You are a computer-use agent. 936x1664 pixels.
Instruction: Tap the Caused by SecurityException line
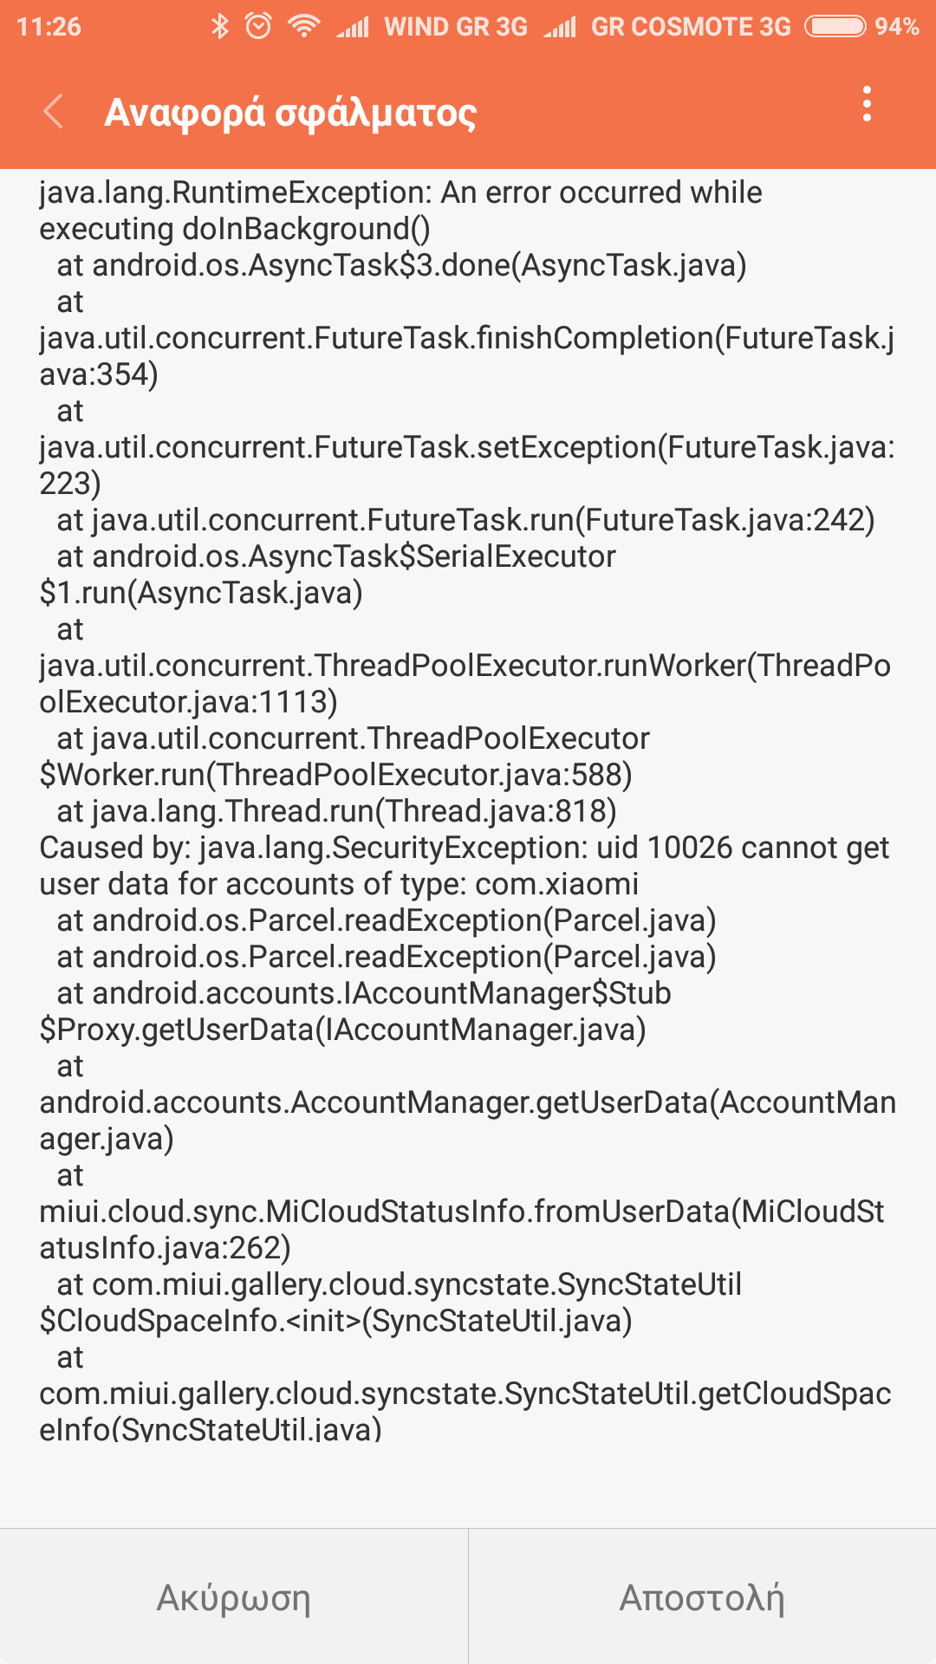[x=464, y=848]
